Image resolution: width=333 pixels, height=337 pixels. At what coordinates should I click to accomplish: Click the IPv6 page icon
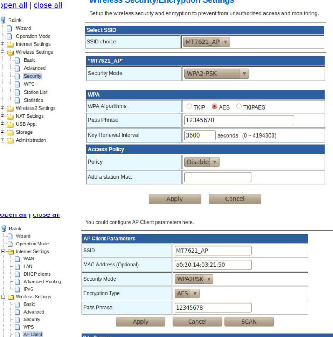click(x=18, y=289)
